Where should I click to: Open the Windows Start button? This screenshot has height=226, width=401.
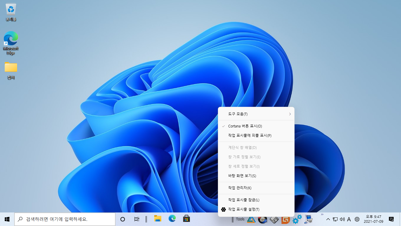tap(7, 219)
